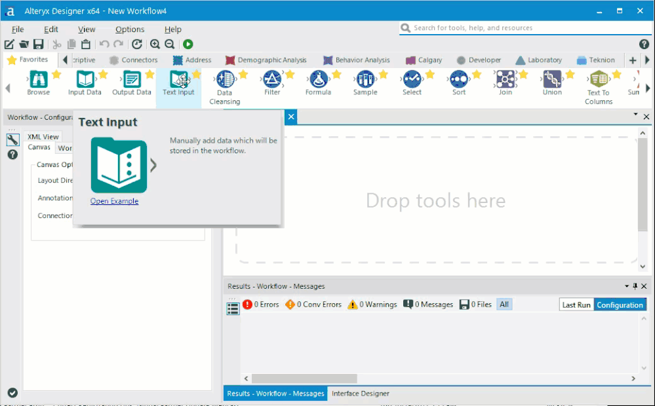Zoom in on the canvas
This screenshot has width=655, height=406.
[x=155, y=44]
